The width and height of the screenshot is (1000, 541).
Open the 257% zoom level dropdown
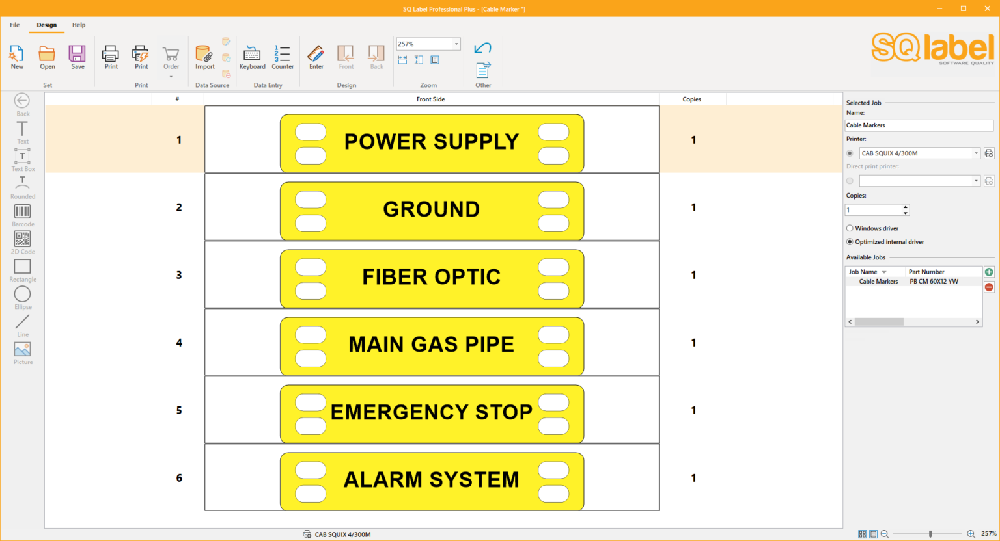point(456,44)
